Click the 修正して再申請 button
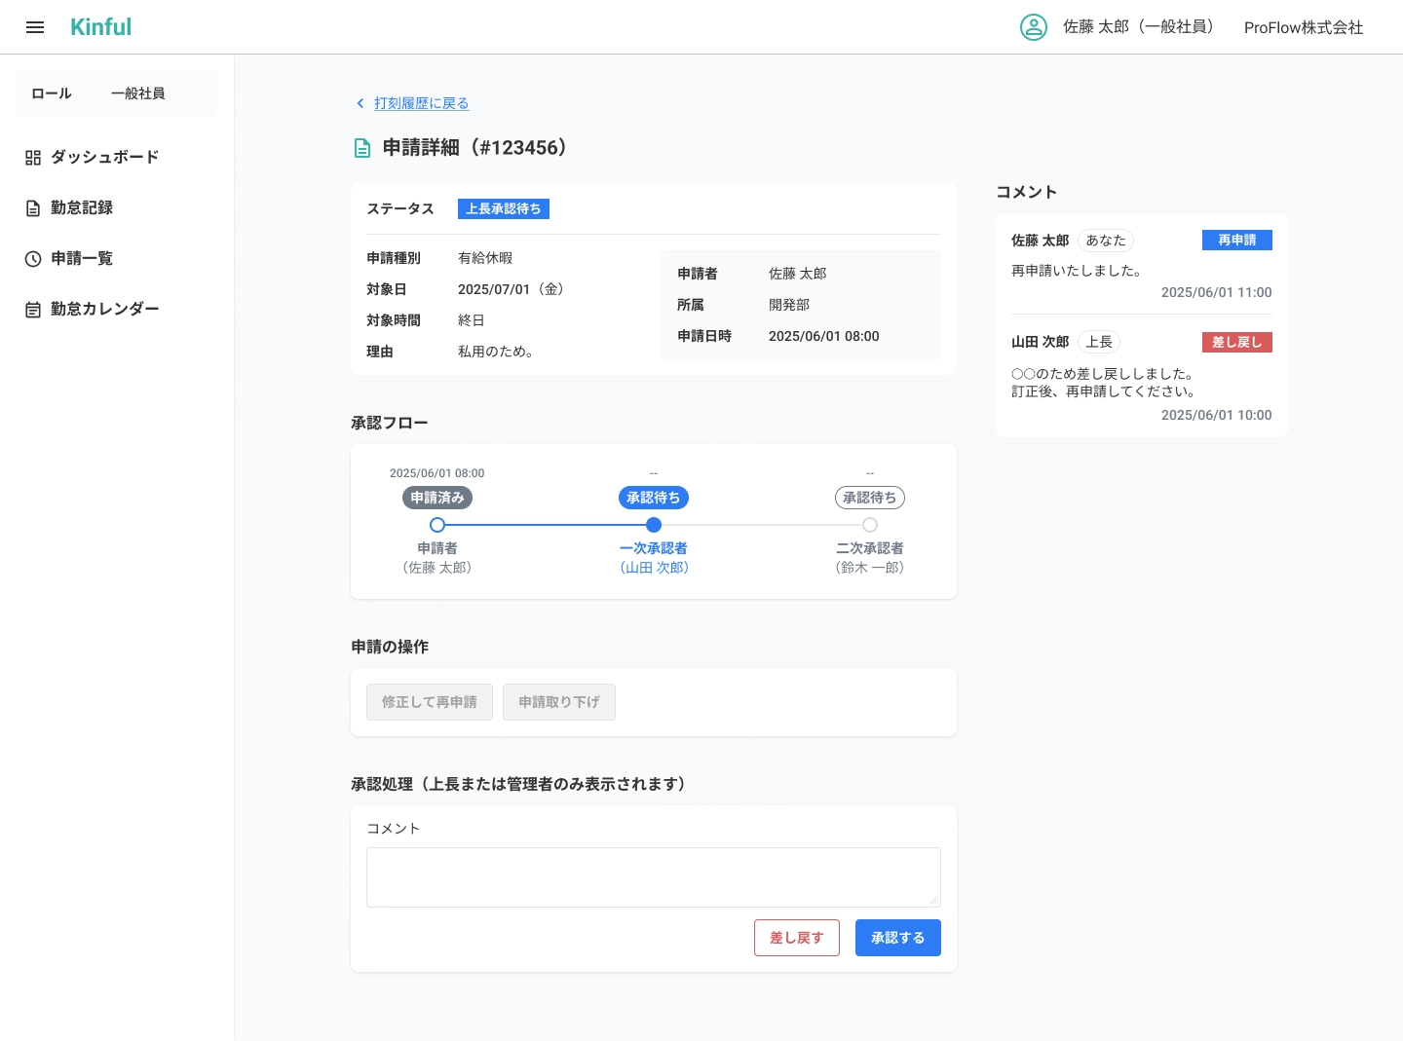Image resolution: width=1403 pixels, height=1041 pixels. pyautogui.click(x=430, y=702)
